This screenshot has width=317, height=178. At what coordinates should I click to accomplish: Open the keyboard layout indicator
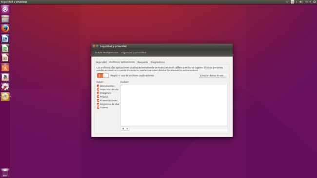coord(292,2)
